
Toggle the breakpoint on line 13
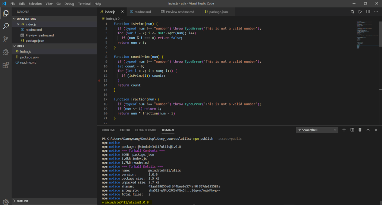(x=99, y=81)
